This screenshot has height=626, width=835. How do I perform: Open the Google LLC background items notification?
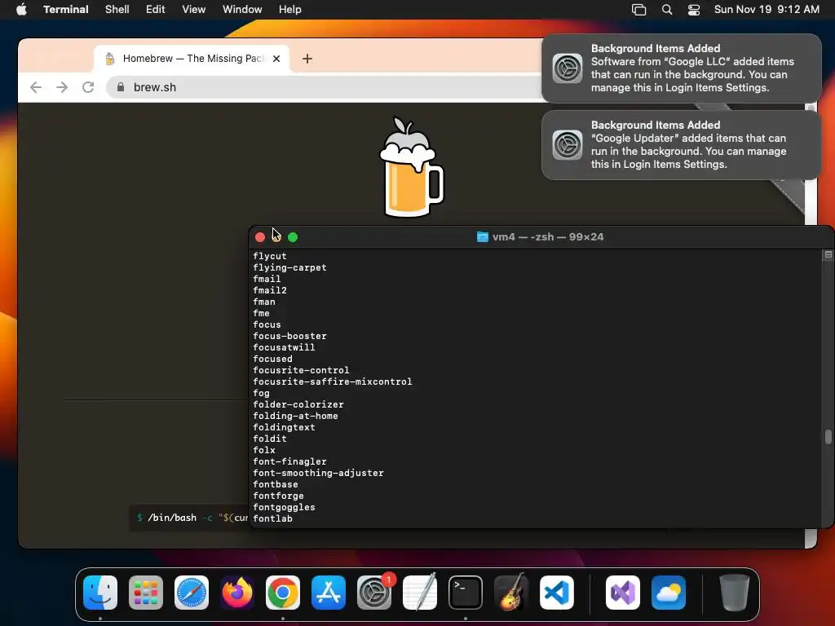pyautogui.click(x=681, y=68)
